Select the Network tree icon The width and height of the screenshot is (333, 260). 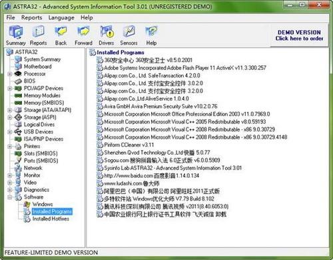[18, 168]
